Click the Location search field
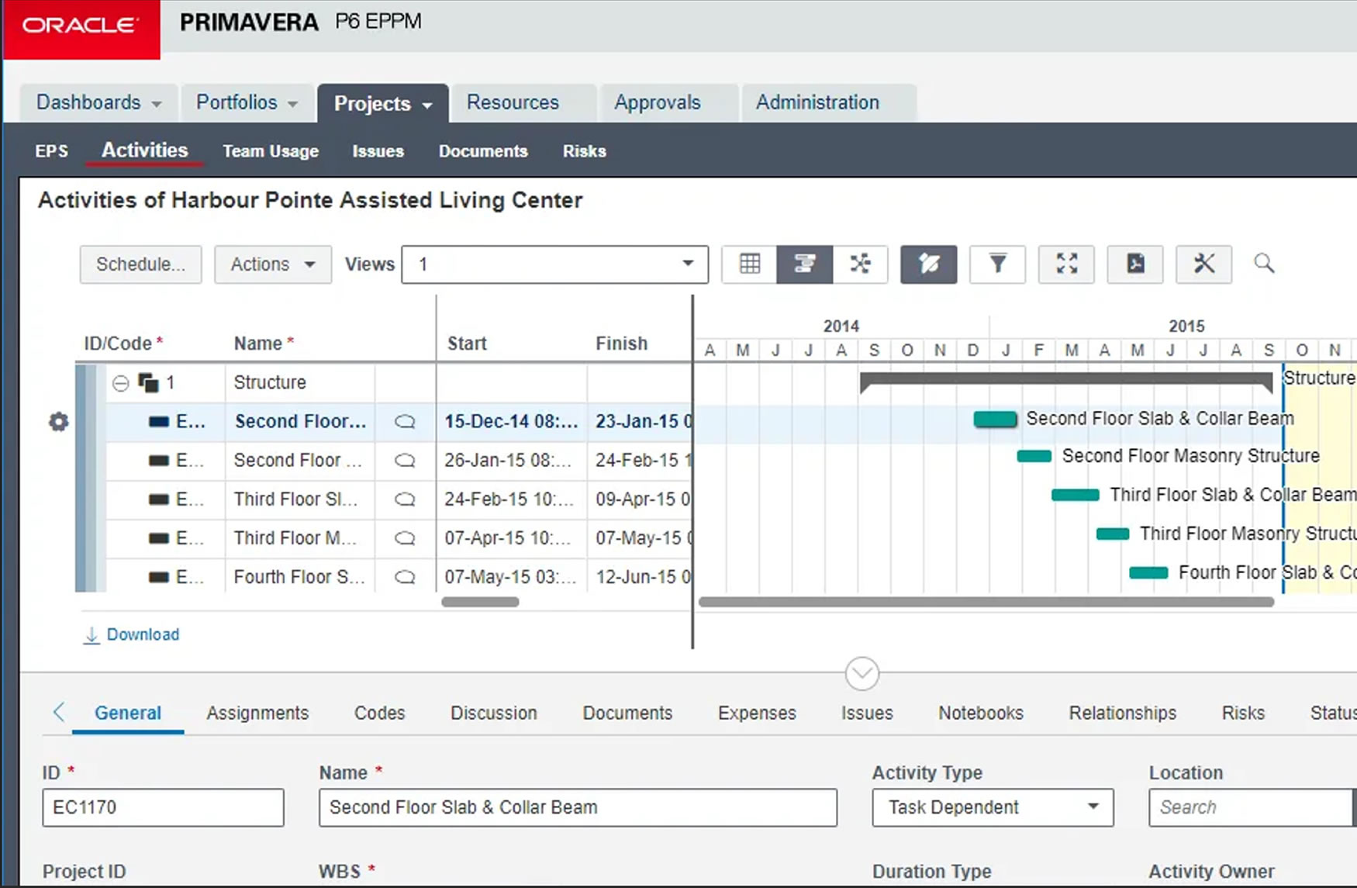 tap(1252, 807)
